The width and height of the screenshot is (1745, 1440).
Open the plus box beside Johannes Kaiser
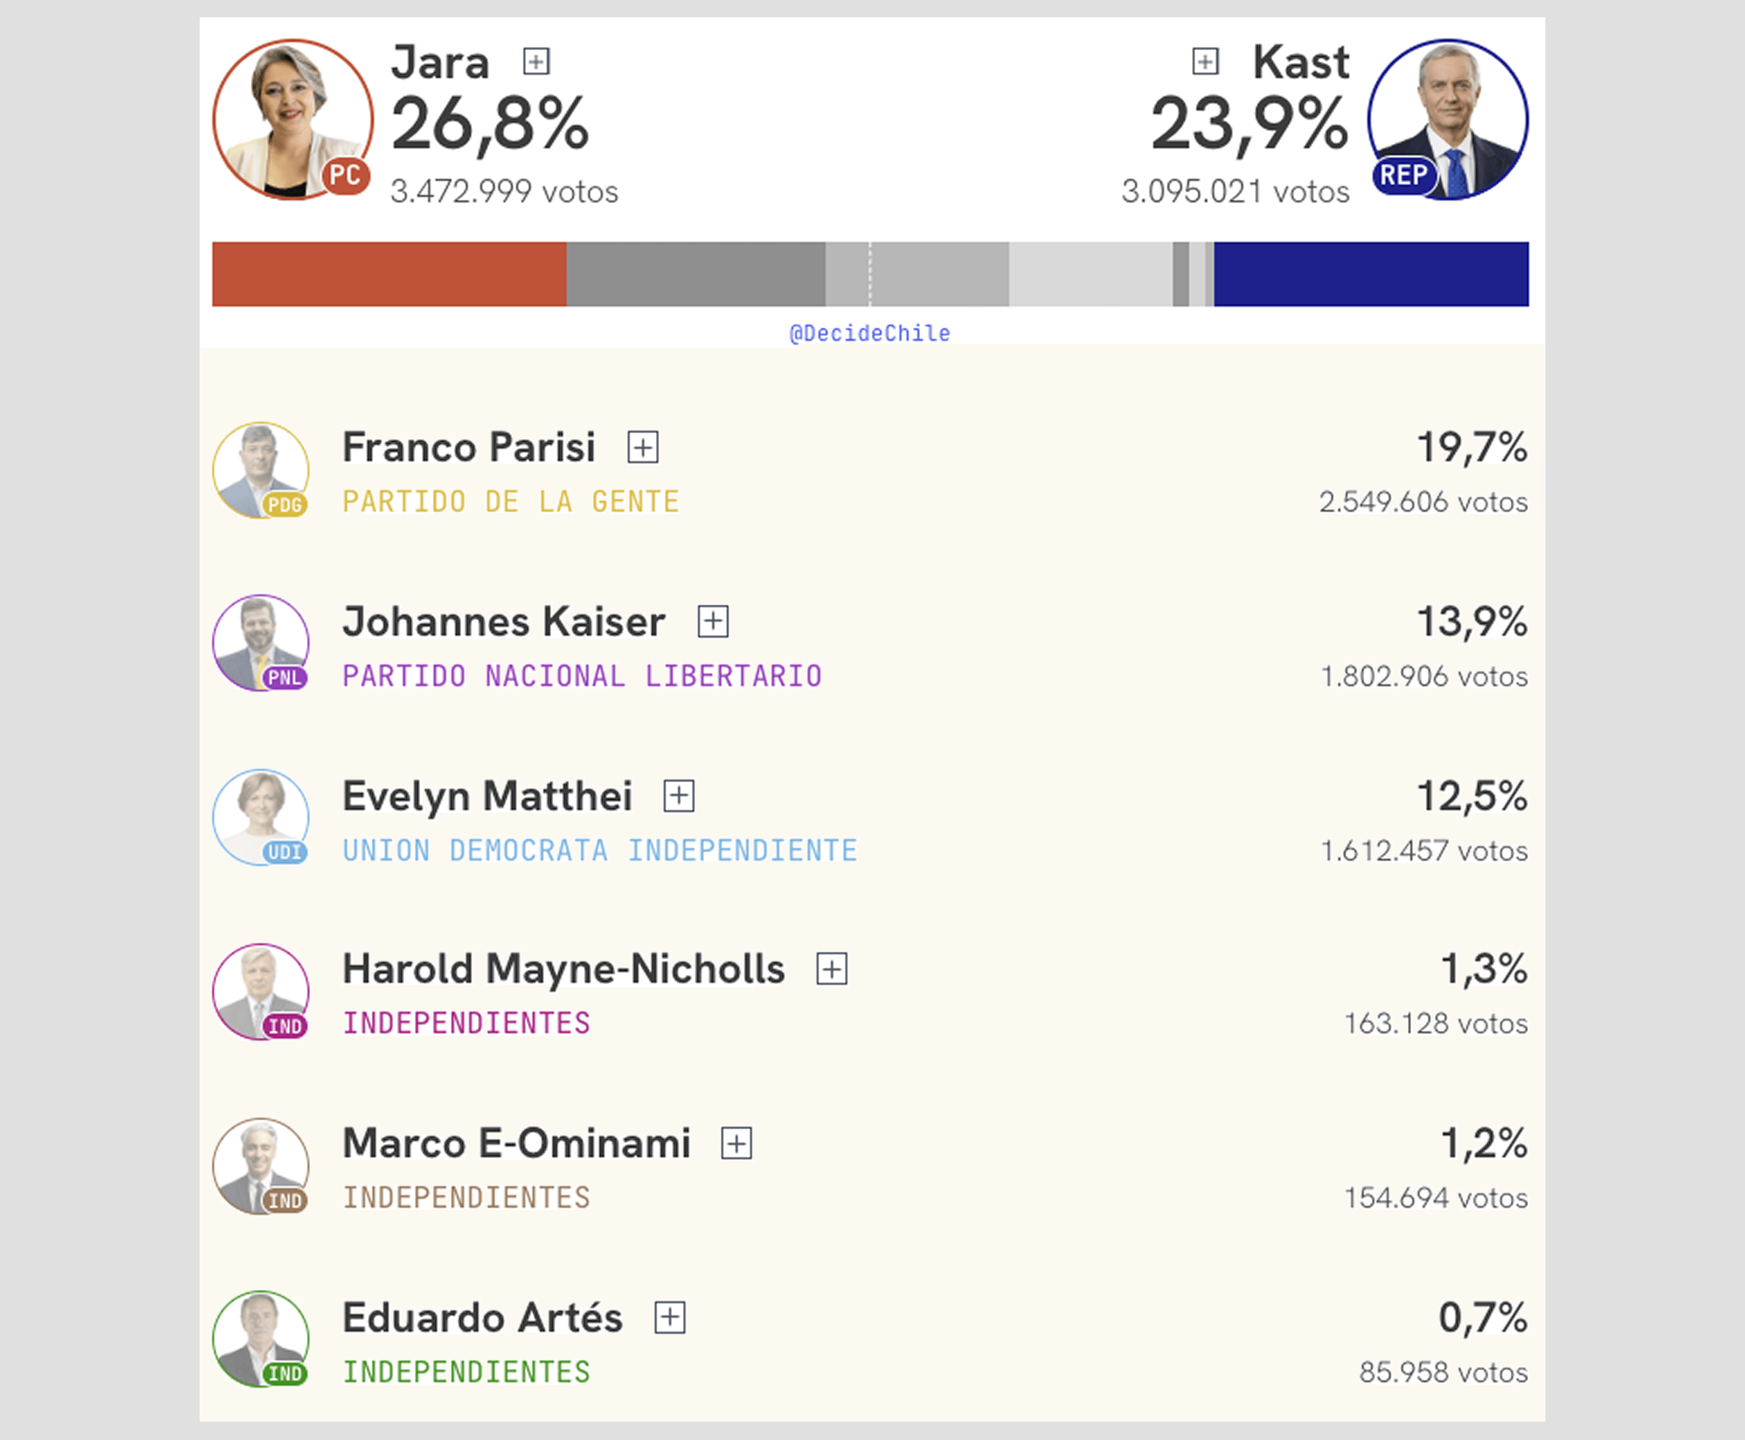pos(713,621)
